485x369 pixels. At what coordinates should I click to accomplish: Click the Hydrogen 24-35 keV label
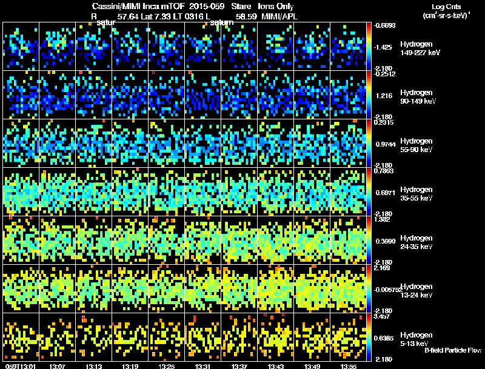(416, 242)
